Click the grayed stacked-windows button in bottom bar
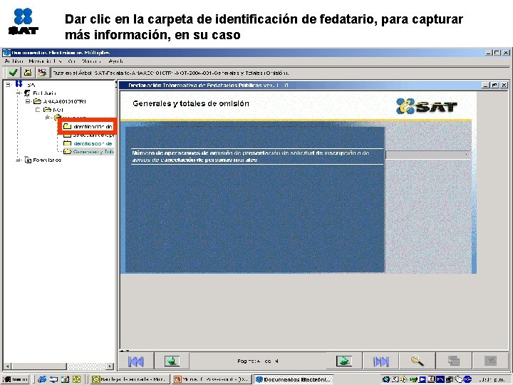 454,361
